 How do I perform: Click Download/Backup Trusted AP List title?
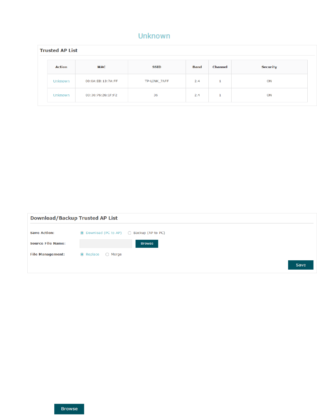click(x=74, y=218)
